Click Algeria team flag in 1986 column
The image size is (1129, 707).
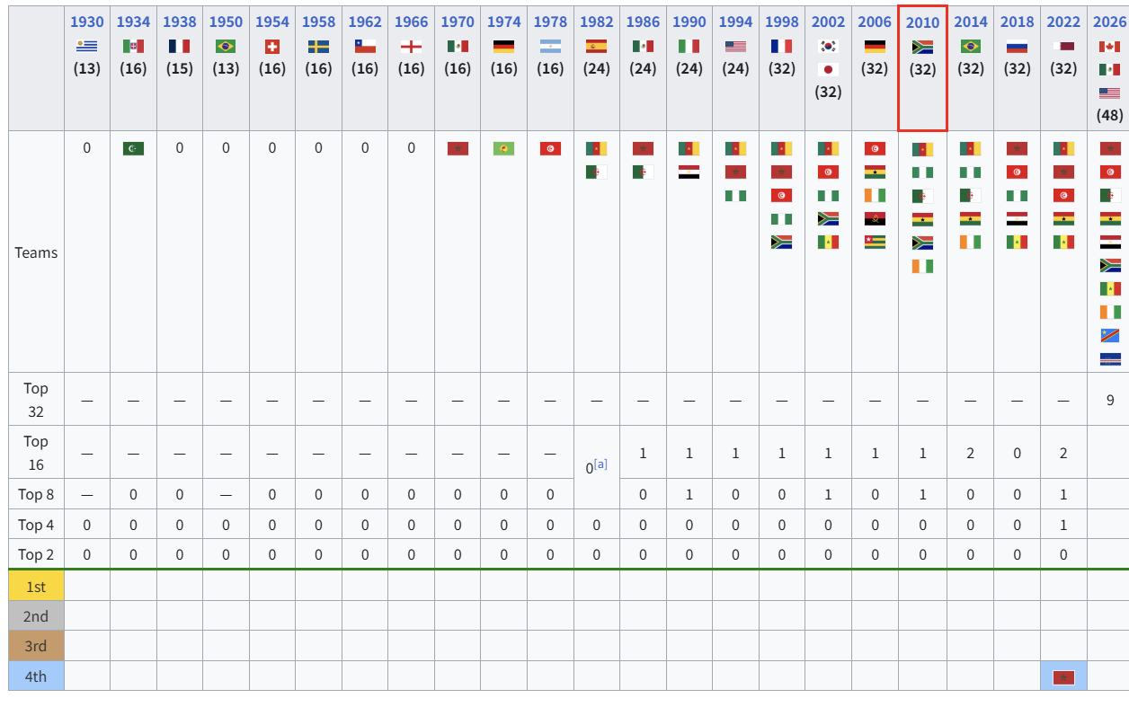(643, 172)
